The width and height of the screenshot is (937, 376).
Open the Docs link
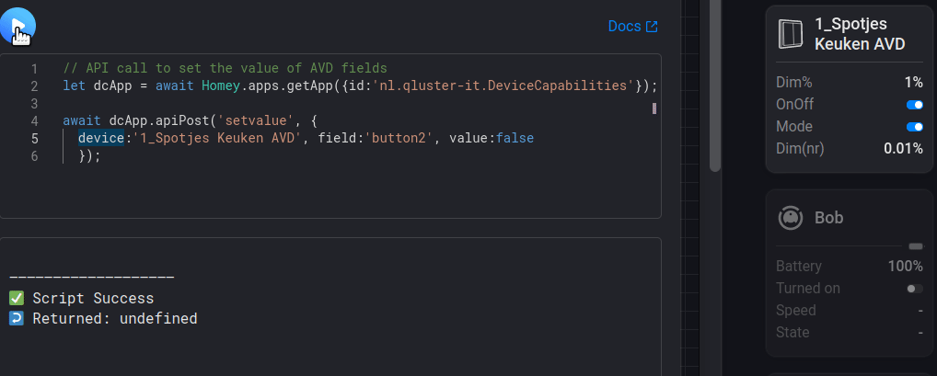[633, 27]
